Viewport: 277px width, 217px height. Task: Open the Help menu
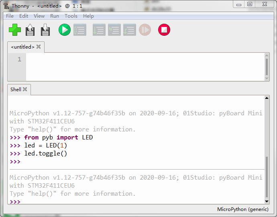[88, 16]
